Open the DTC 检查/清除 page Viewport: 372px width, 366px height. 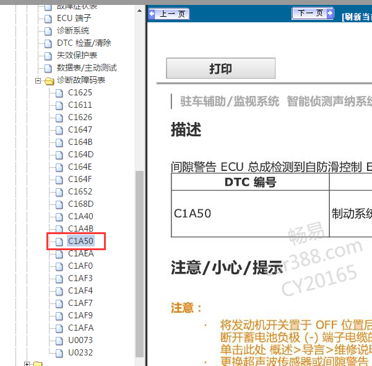[84, 43]
